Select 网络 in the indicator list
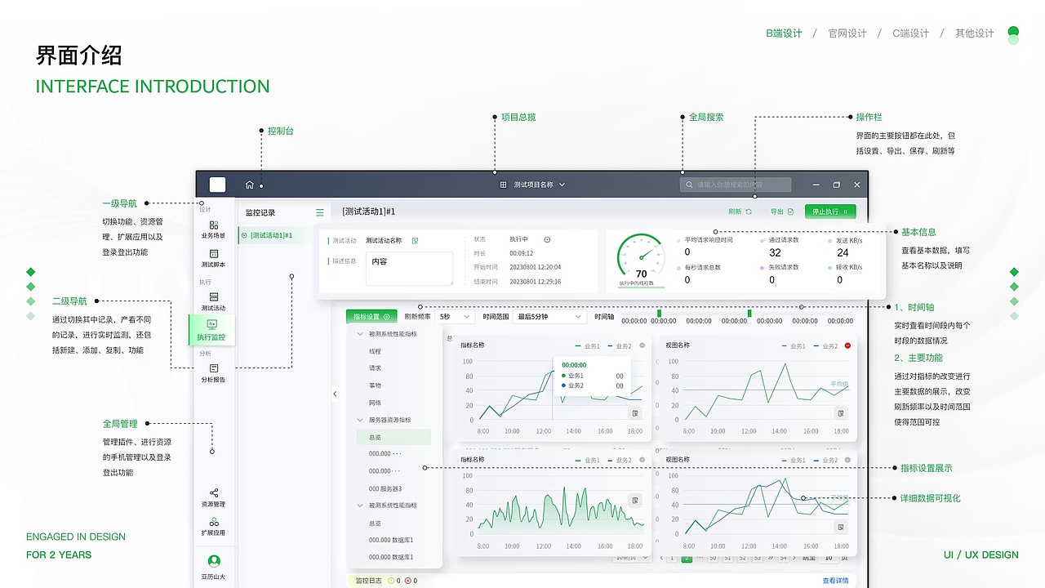 coord(375,403)
